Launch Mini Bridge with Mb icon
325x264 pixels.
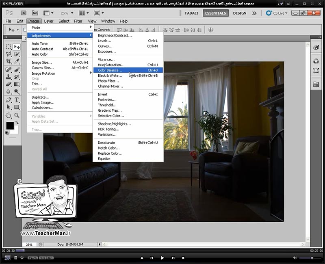(x=35, y=13)
